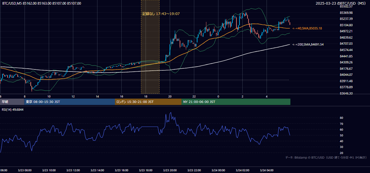This screenshot has width=370, height=173.
Task: Click price axis value 84574.44
Action: (346, 50)
